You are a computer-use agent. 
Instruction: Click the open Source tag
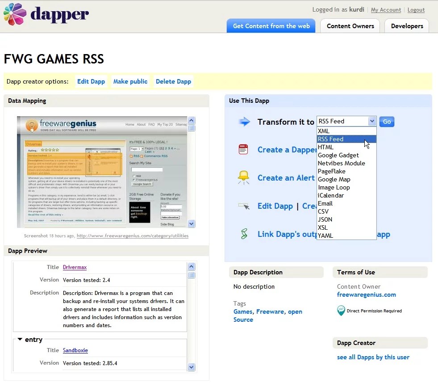coord(267,315)
